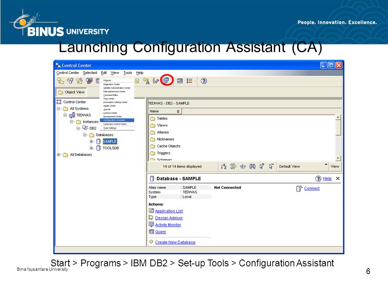The image size is (388, 291).
Task: Open the Control Center menu
Action: coord(67,73)
